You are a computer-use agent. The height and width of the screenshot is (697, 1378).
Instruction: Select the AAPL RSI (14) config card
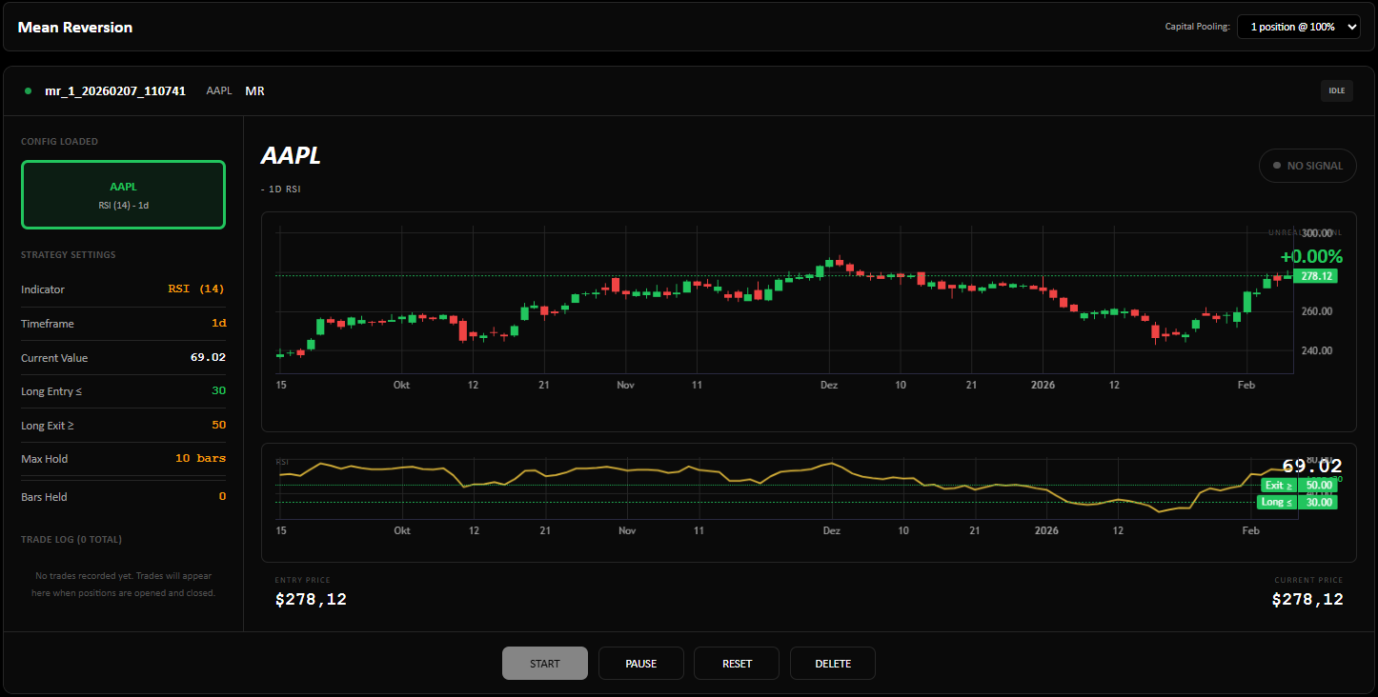pos(123,194)
